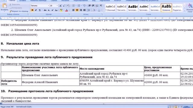The width and height of the screenshot is (193, 108).
Task: Click the horizontal scrollbar
Action: 96,104
